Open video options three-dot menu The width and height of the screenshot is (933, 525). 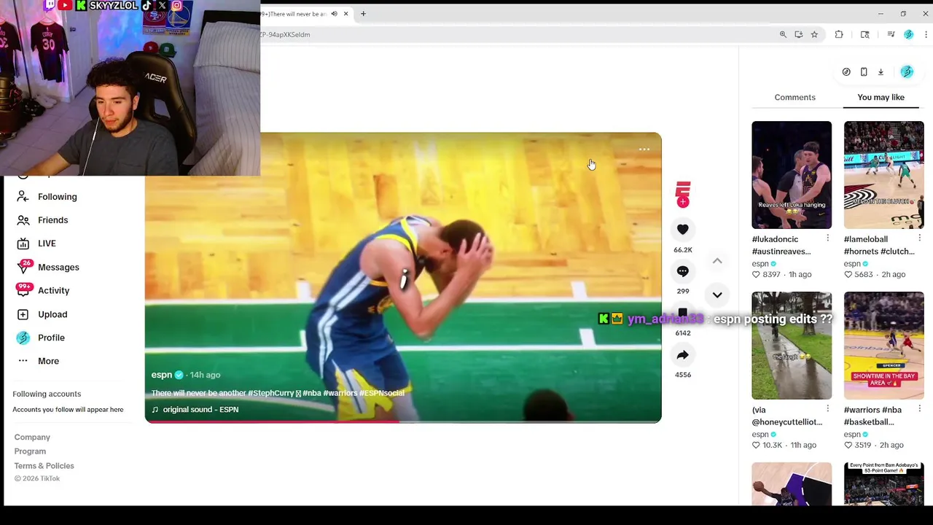pos(644,149)
